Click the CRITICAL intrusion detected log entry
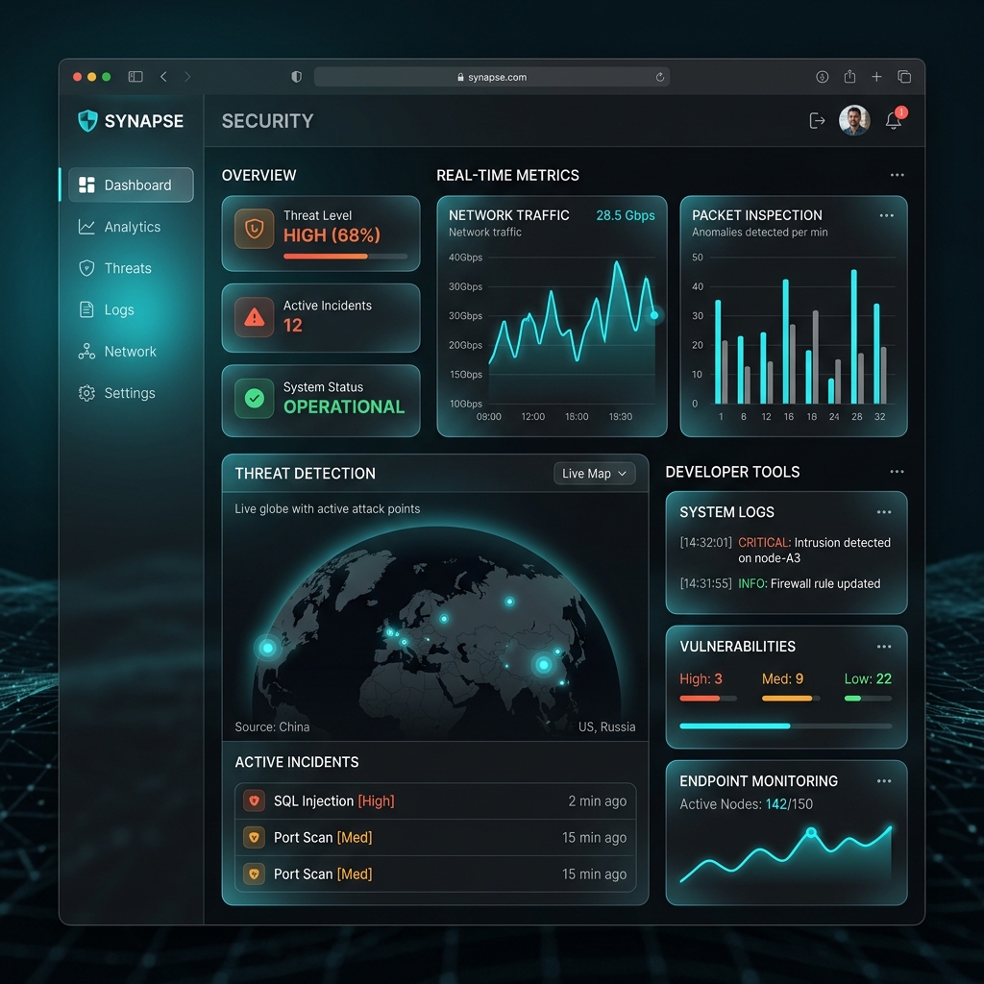 click(785, 550)
